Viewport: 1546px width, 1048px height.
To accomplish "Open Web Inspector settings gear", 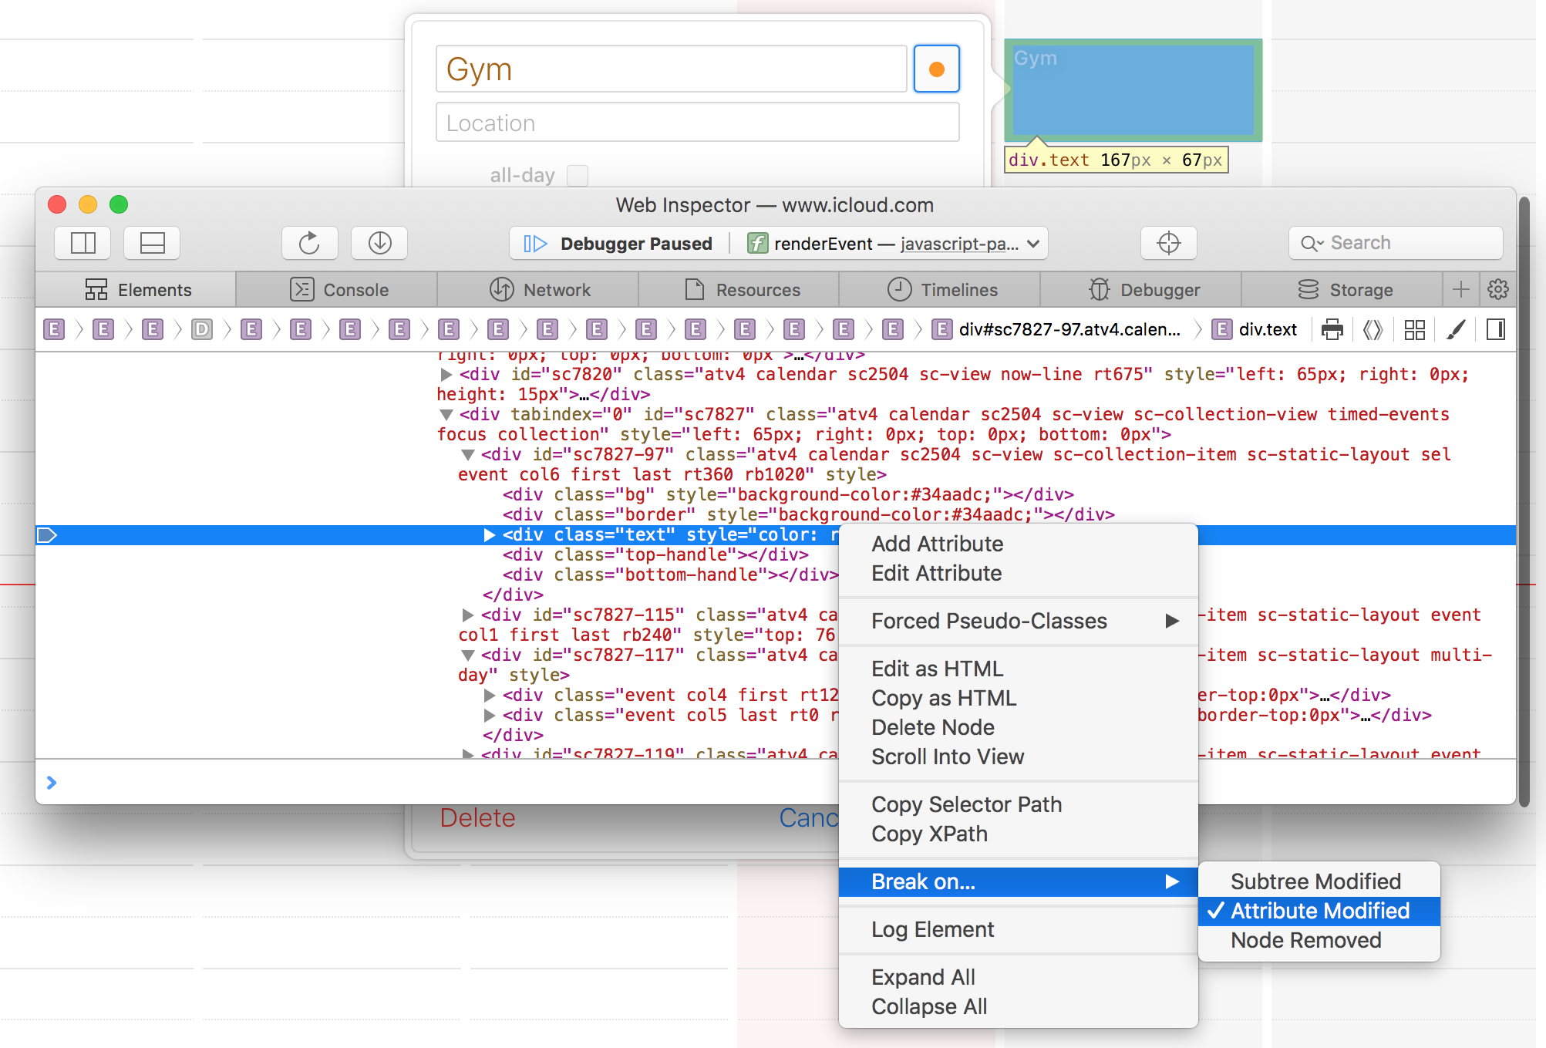I will click(x=1497, y=290).
